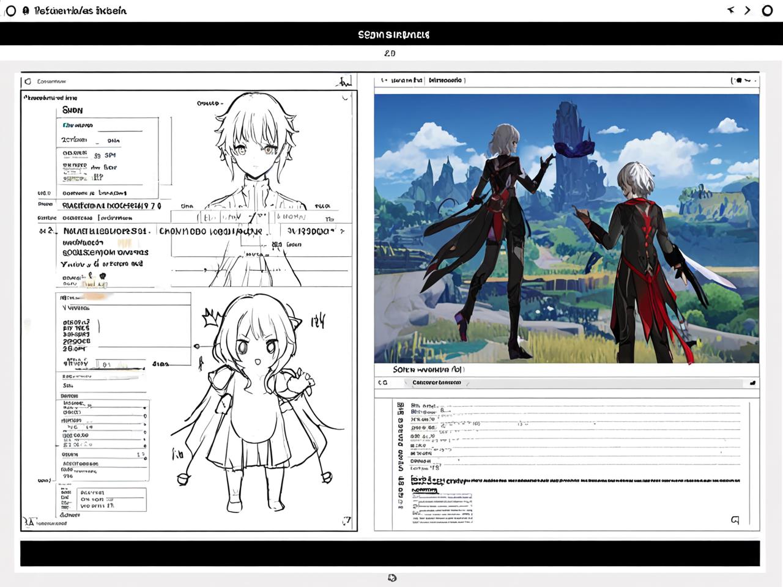Click the black title banner at the top
This screenshot has height=587, width=783.
(391, 34)
